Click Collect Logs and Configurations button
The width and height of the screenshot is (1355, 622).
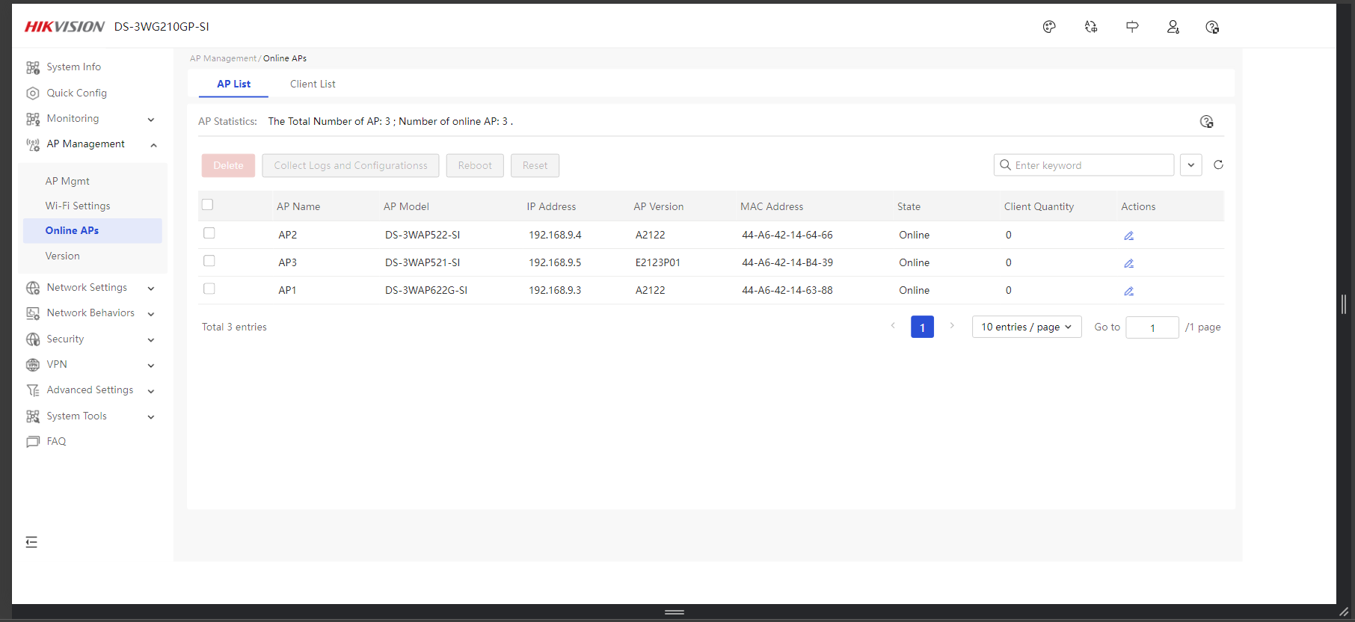351,166
